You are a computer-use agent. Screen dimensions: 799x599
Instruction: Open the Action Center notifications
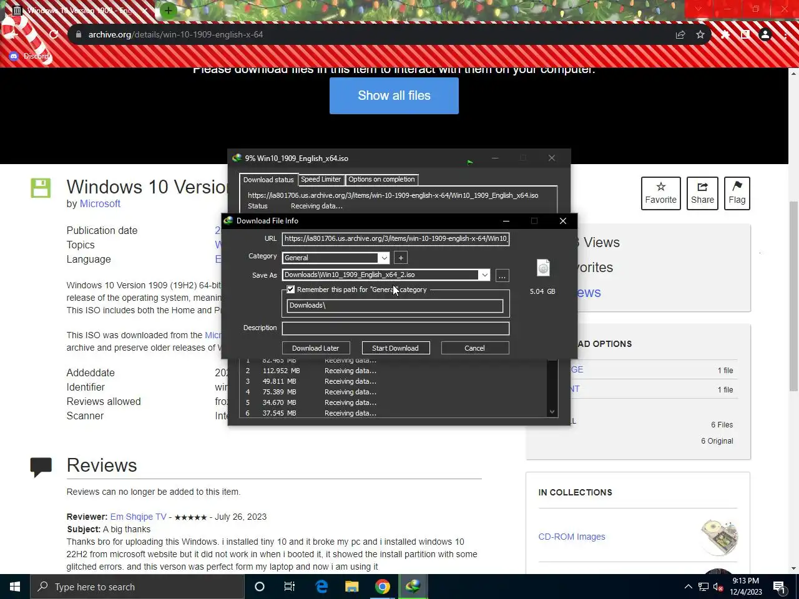(779, 587)
